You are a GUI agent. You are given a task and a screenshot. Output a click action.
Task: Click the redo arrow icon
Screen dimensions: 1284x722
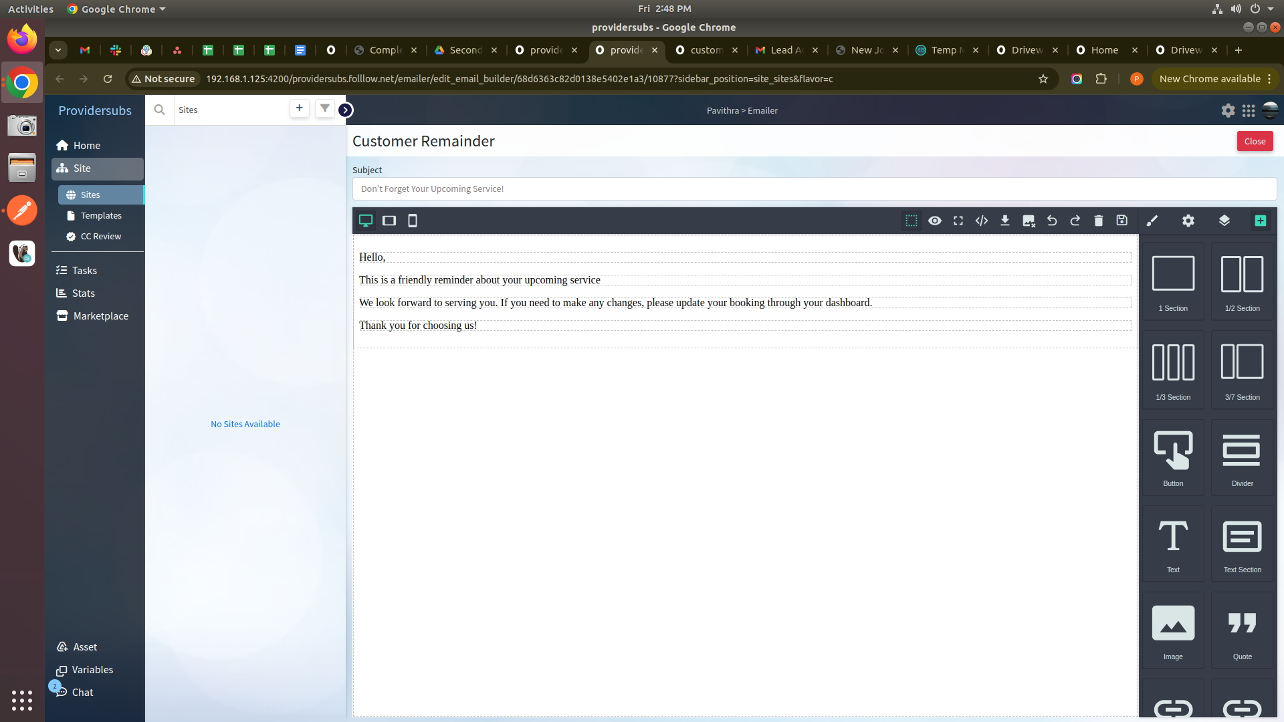[1075, 221]
